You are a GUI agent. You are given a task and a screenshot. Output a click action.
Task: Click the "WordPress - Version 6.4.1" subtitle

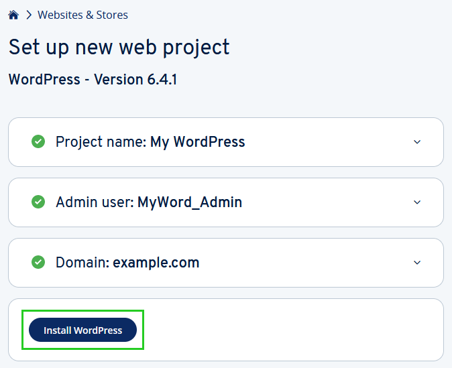(x=93, y=79)
